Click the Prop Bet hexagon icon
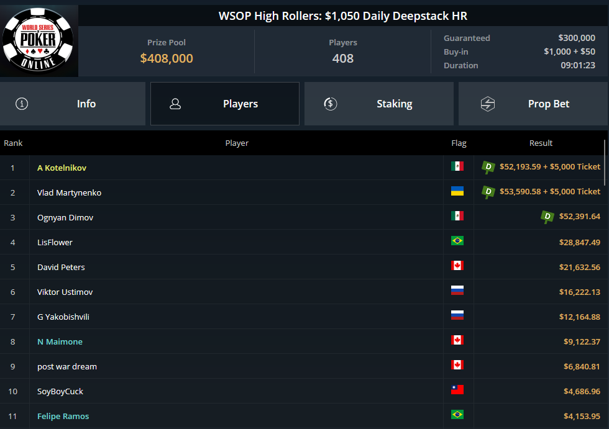Viewport: 609px width, 429px height. click(x=488, y=104)
